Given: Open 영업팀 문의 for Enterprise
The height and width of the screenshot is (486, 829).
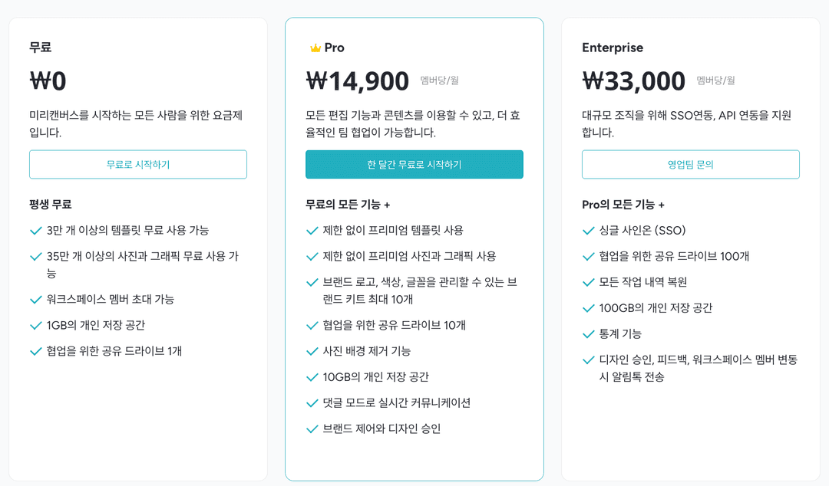Looking at the screenshot, I should 690,164.
